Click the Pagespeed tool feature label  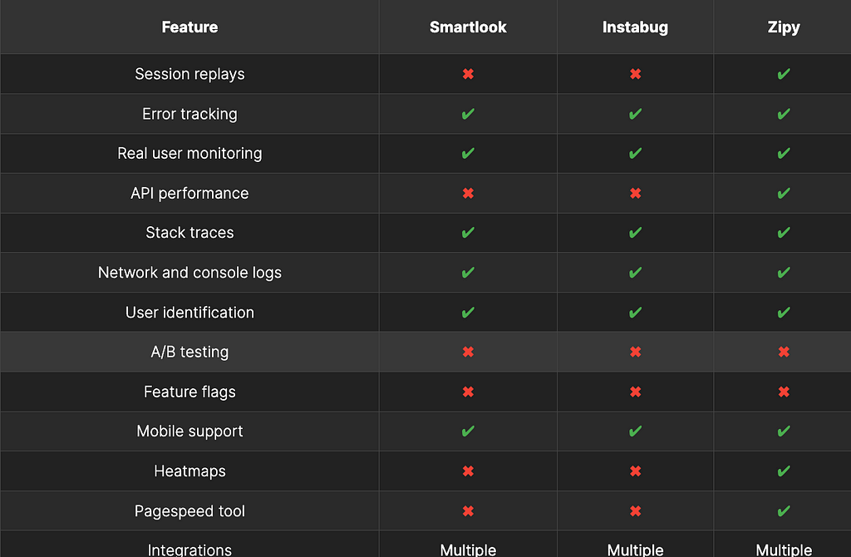pyautogui.click(x=189, y=510)
